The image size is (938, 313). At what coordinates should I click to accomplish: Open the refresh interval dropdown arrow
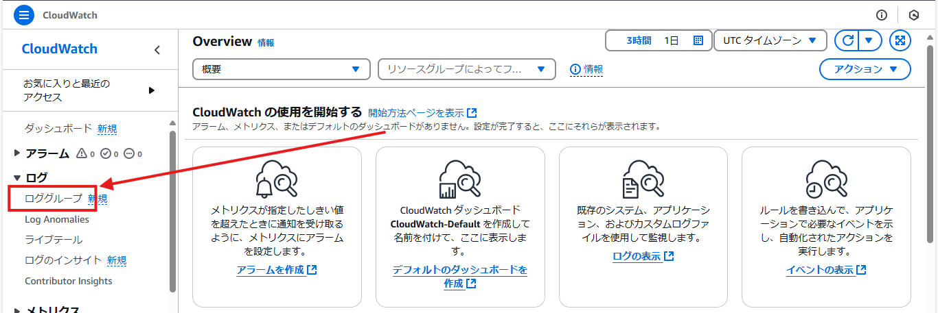[x=869, y=40]
